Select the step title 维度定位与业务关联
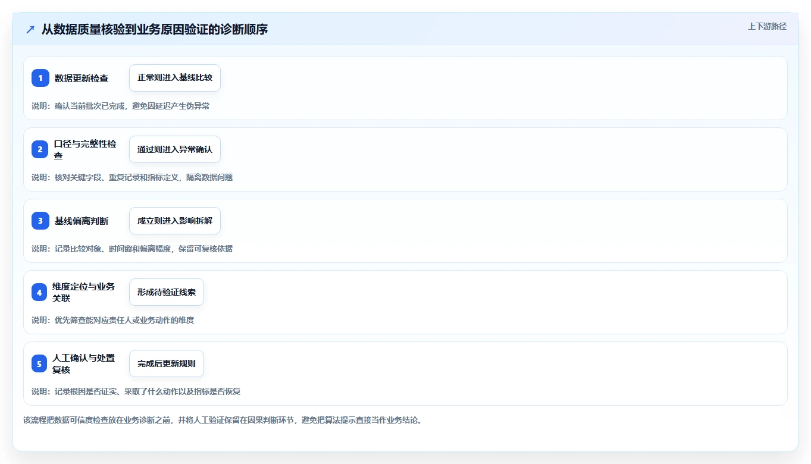The image size is (811, 464). pos(84,292)
